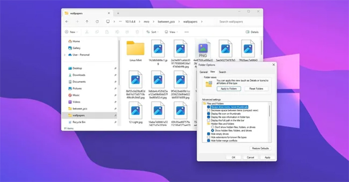Switch to the View tab in Folder Options
This screenshot has height=182, width=349.
(212, 72)
